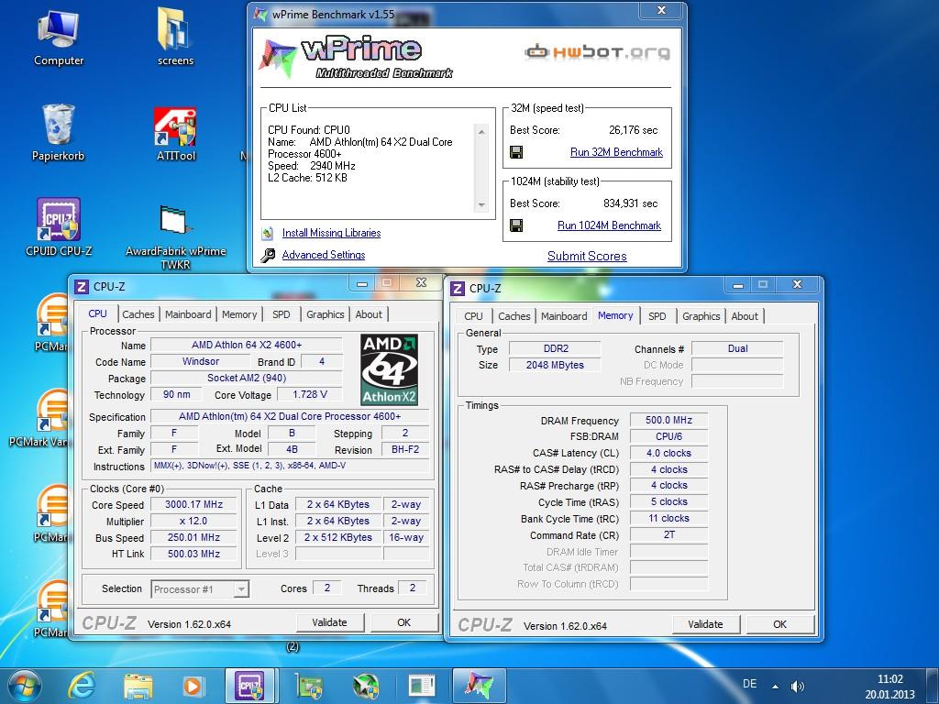Click the save icon for the 1024M score
939x704 pixels.
coord(516,225)
